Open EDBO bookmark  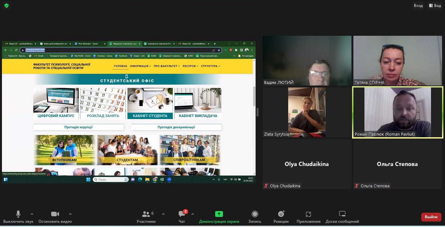(x=189, y=56)
